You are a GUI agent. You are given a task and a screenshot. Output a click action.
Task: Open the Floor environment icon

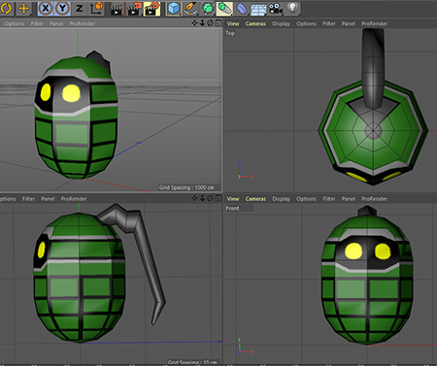[x=258, y=9]
